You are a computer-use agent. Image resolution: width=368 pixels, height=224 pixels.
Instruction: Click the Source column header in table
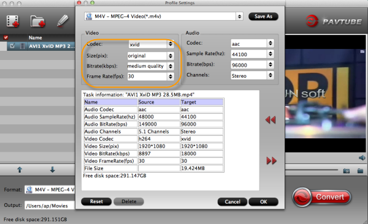159,102
